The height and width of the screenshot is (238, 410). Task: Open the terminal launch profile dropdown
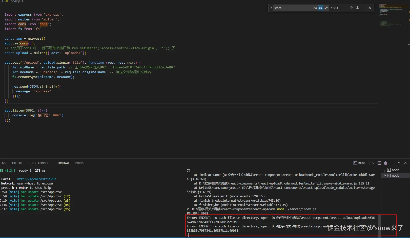tap(373, 163)
